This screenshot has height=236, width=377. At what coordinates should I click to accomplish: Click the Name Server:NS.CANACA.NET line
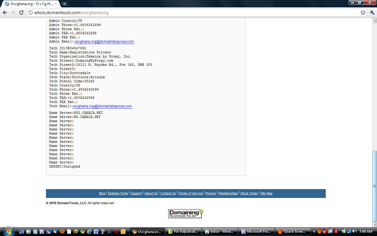(75, 117)
